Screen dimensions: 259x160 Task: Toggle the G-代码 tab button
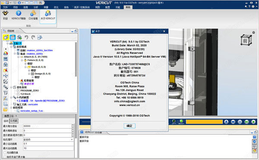[14, 121]
